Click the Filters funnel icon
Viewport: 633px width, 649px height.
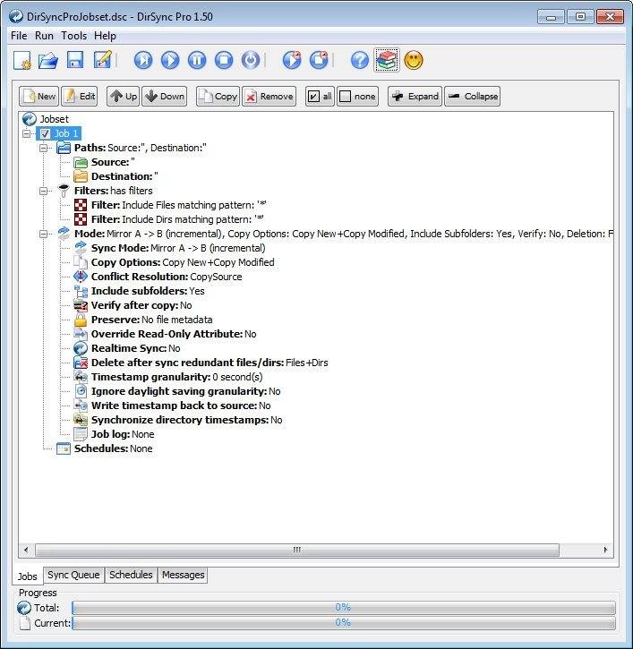tap(64, 191)
